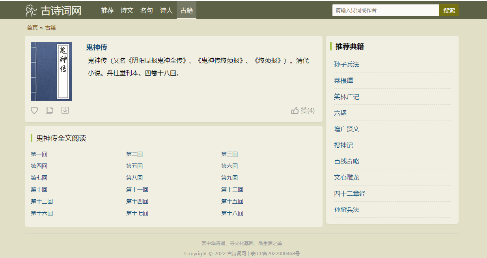
Task: Select 四十二章经 from the sidebar
Action: (350, 193)
